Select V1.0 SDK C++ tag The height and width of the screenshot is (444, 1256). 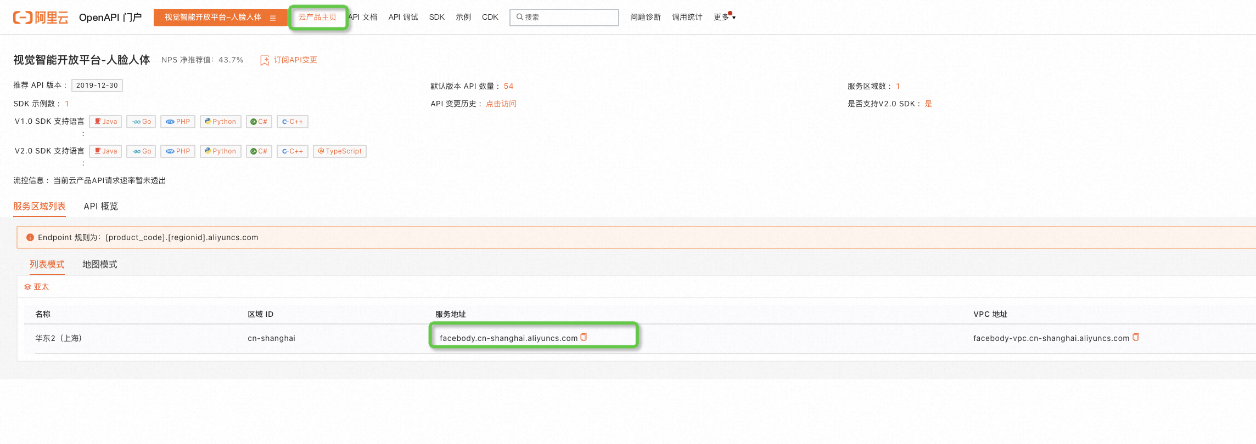click(x=293, y=122)
